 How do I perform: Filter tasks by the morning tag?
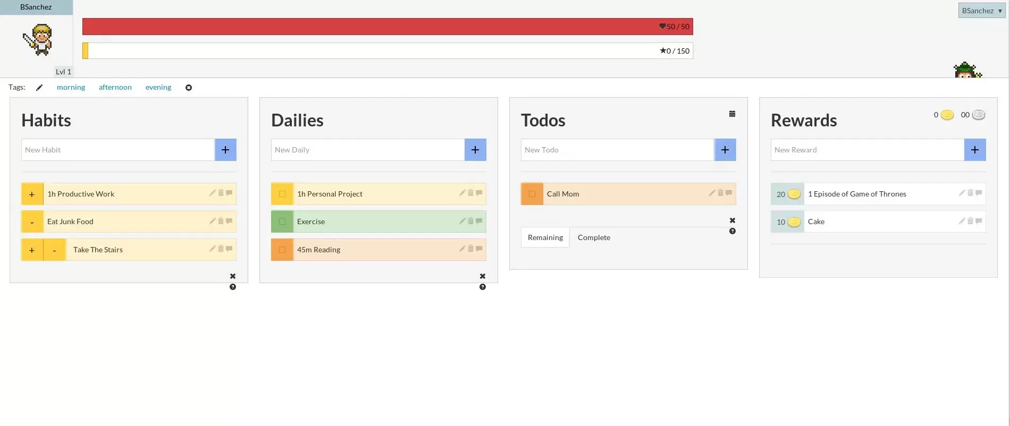71,87
